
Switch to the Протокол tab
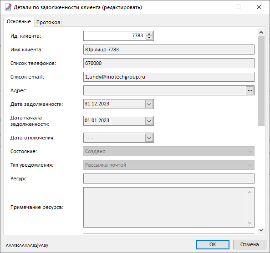pyautogui.click(x=48, y=22)
